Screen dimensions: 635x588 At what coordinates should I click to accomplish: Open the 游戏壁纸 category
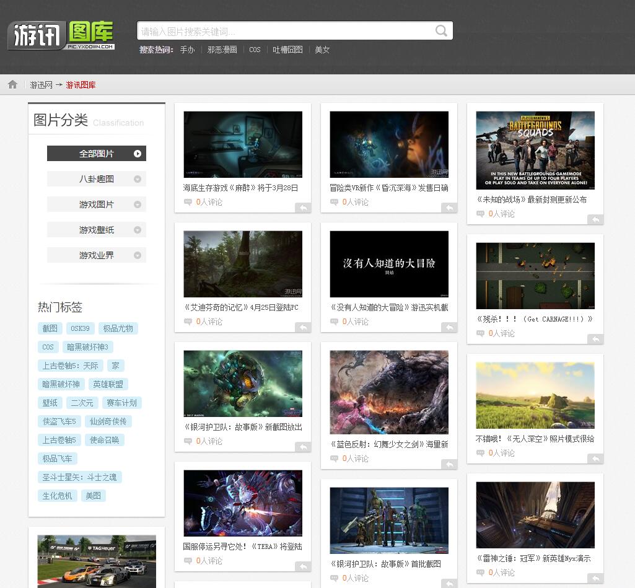pyautogui.click(x=97, y=230)
